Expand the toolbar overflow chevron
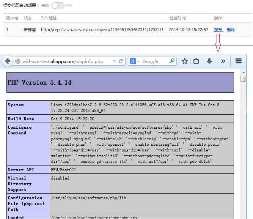Screen dimensions: 253x219 click(223, 61)
